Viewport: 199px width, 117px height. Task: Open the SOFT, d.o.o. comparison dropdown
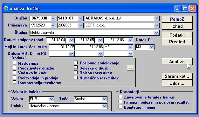click(x=156, y=26)
